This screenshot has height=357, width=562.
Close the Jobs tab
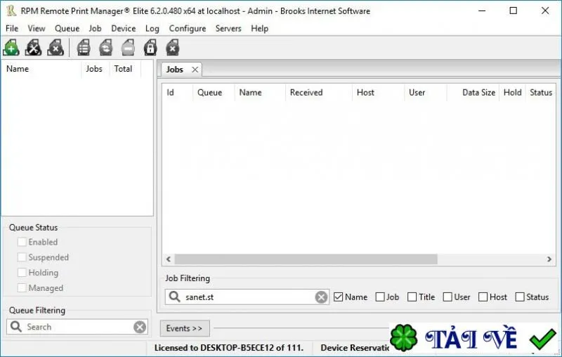tap(195, 70)
